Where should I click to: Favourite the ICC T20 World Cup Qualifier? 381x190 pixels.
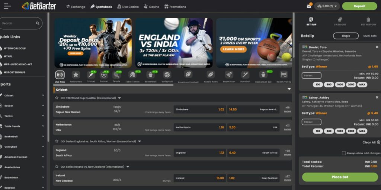click(57, 98)
